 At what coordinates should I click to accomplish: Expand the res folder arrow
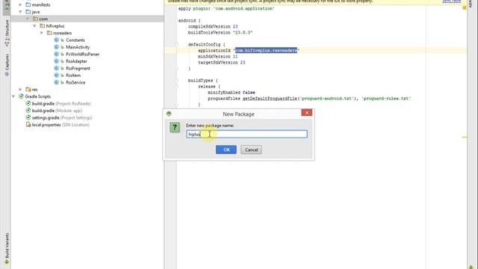(x=20, y=90)
